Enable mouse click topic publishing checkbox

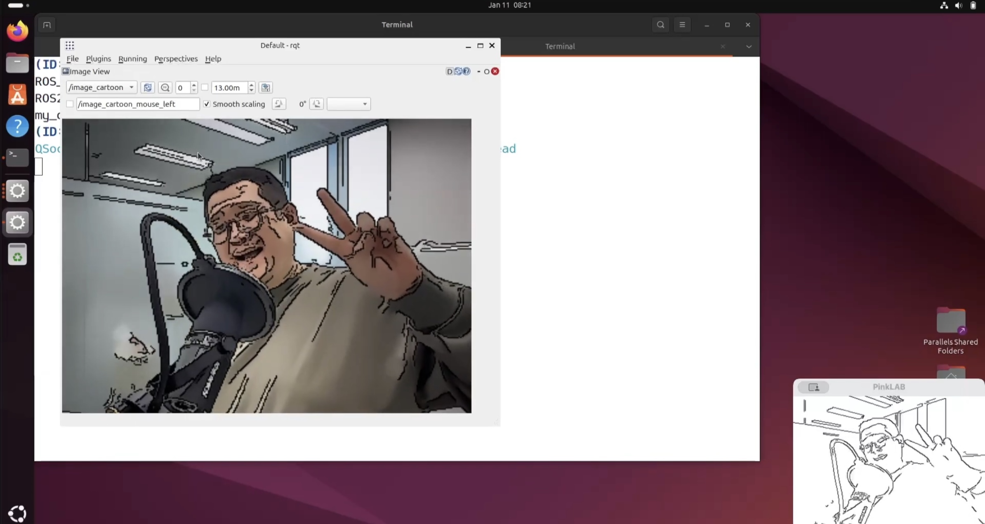pos(70,104)
